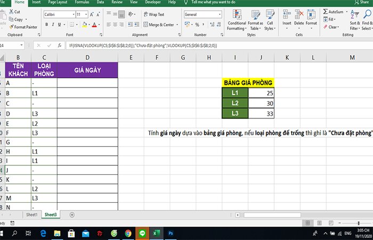The width and height of the screenshot is (373, 240).
Task: Decrease indent icon
Action: pos(131,25)
